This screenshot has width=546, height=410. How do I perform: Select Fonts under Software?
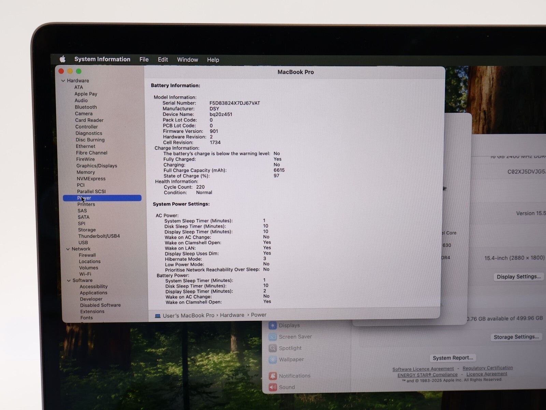tap(86, 318)
